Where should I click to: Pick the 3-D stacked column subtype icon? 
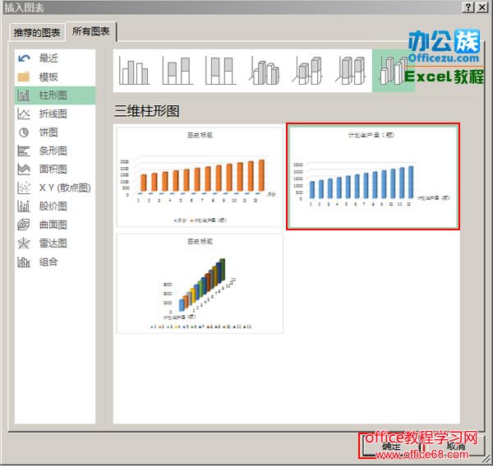point(307,71)
